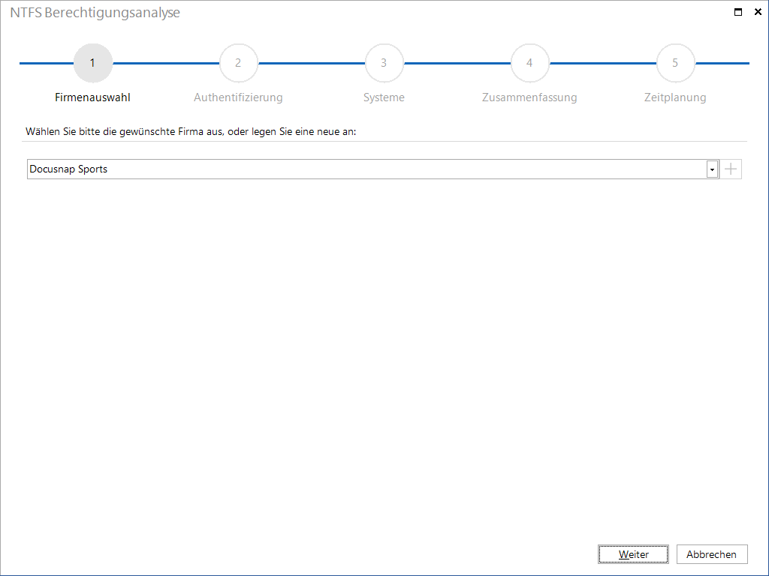Switch to the Firmenauswahl step label
Screen dimensions: 769x576
point(92,97)
